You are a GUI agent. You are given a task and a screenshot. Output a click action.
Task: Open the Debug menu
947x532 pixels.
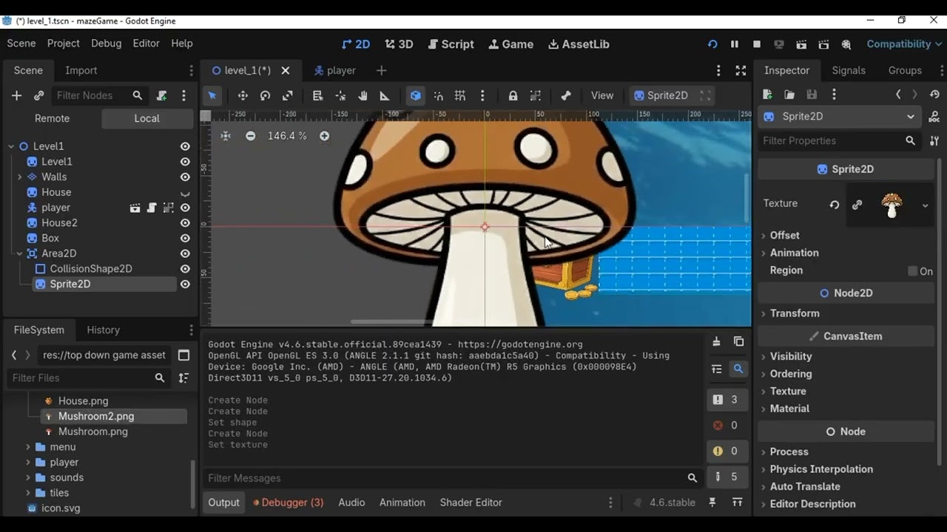coord(106,44)
